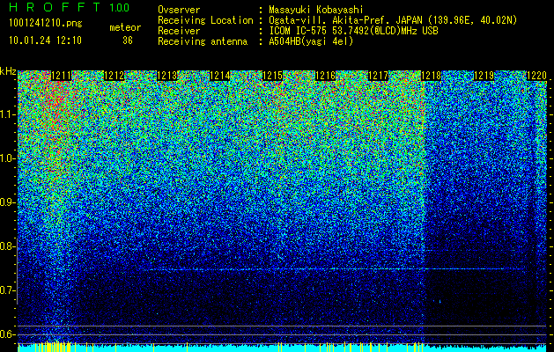The image size is (554, 352).
Task: Click observer name Masayuki Kobayashi
Action: tap(315, 10)
